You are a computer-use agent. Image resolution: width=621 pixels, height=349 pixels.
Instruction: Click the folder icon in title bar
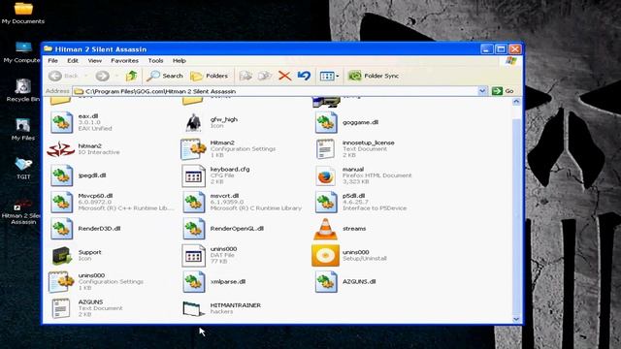click(x=49, y=49)
